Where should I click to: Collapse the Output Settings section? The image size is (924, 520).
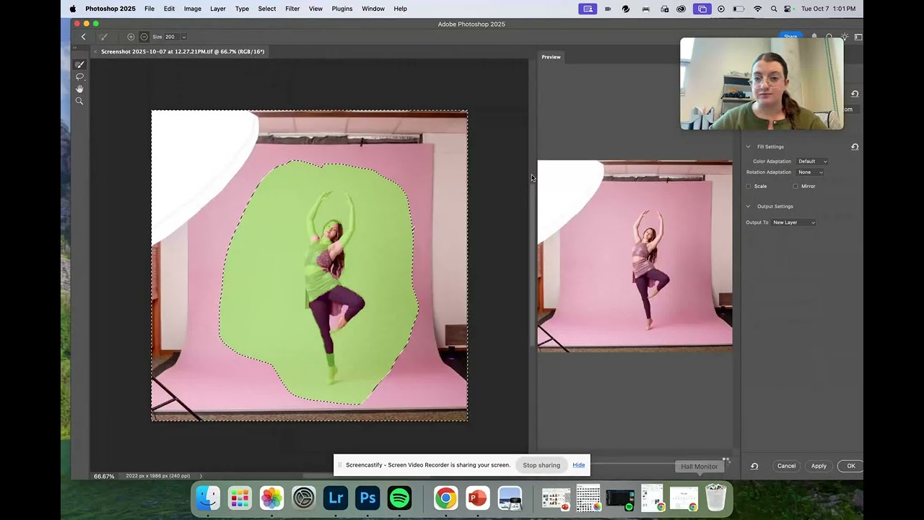[748, 207]
